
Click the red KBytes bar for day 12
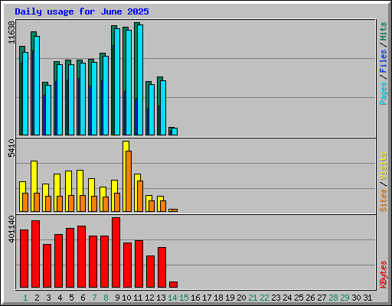150,272
